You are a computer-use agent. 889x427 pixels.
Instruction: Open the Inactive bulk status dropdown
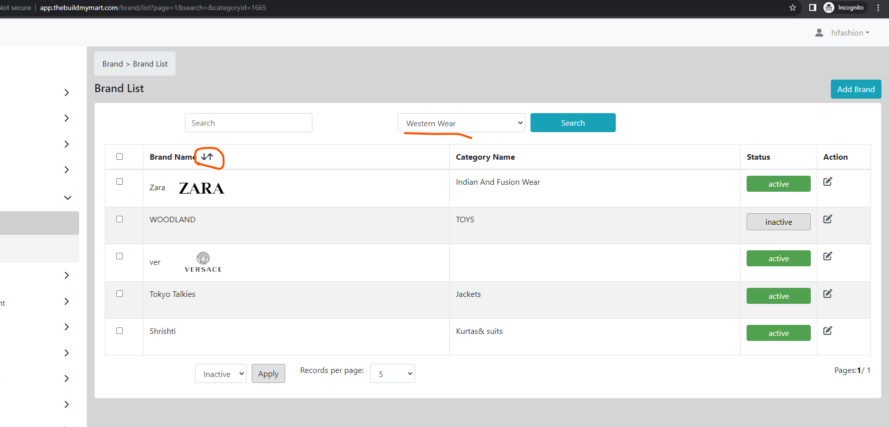click(x=221, y=373)
